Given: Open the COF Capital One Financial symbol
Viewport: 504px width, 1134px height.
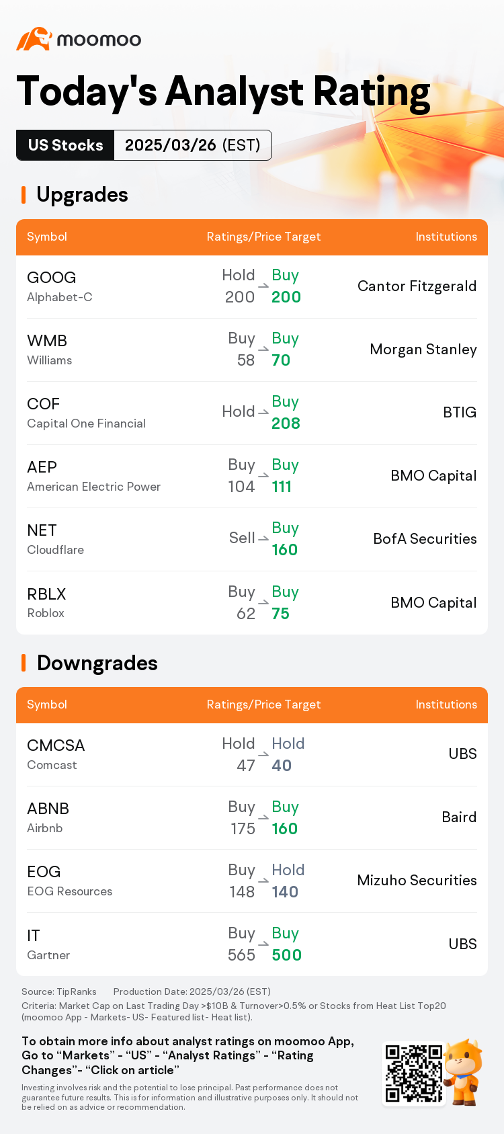Looking at the screenshot, I should [x=86, y=413].
